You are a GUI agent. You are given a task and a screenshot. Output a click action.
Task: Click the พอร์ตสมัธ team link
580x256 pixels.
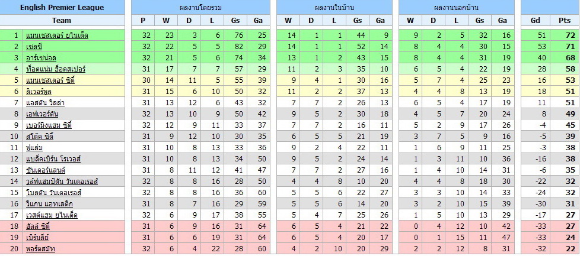point(40,249)
